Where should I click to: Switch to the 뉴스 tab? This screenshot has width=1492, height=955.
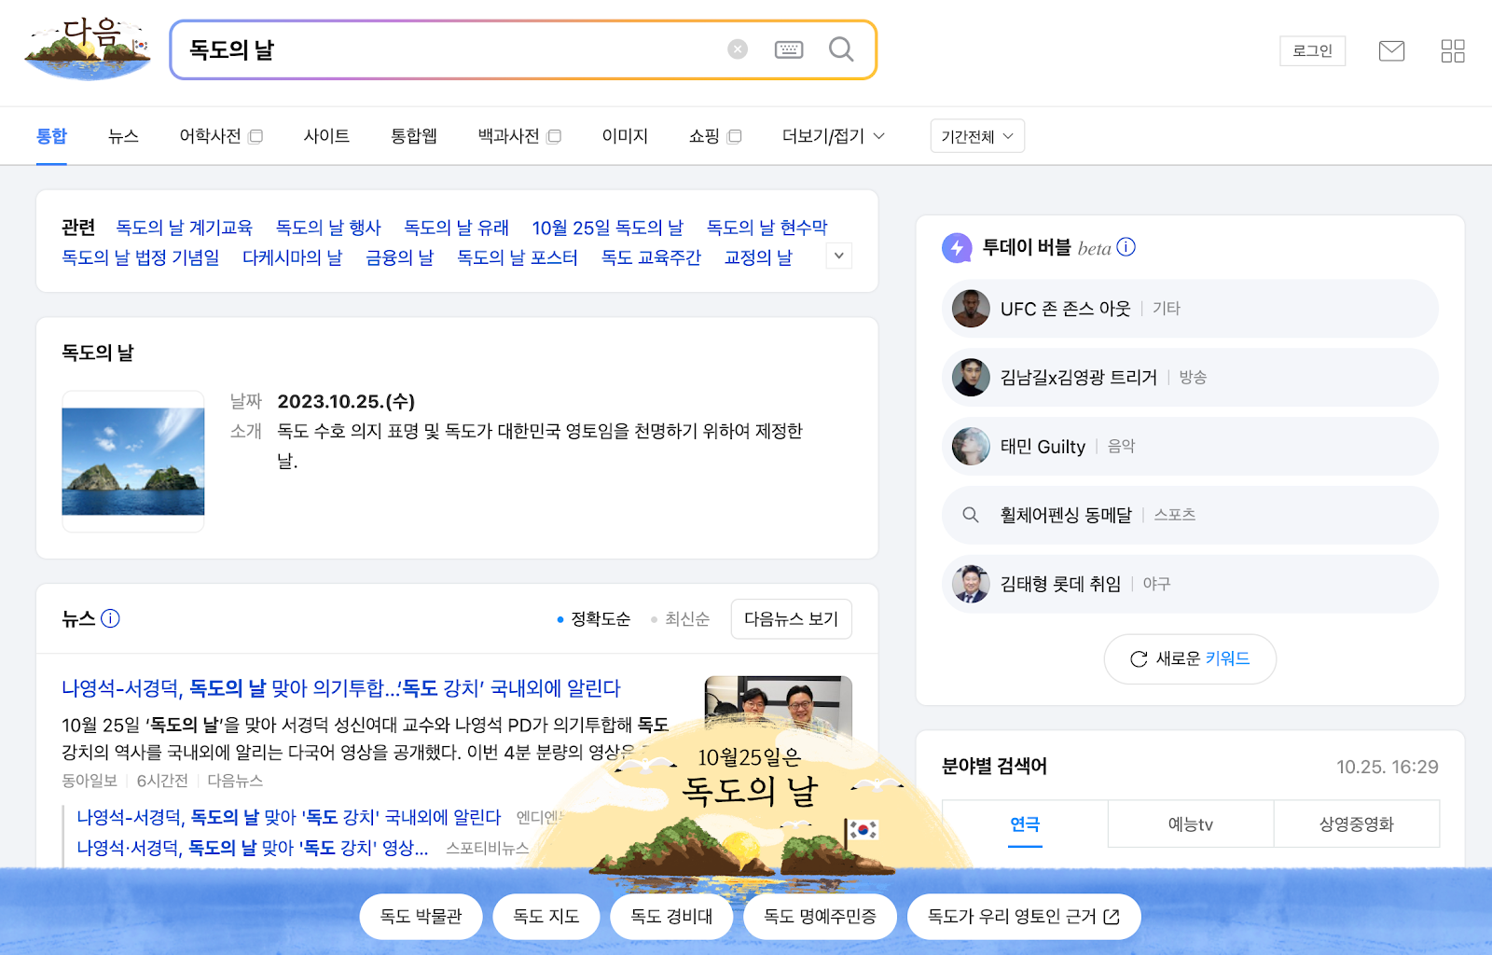pyautogui.click(x=123, y=136)
